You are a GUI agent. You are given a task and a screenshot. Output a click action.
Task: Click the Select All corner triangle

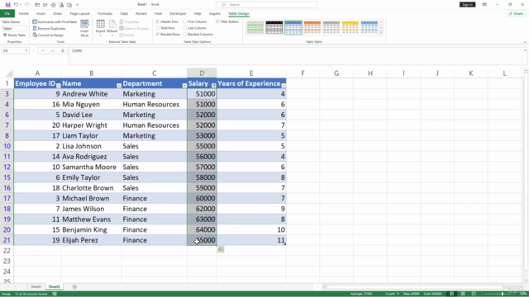coord(9,73)
